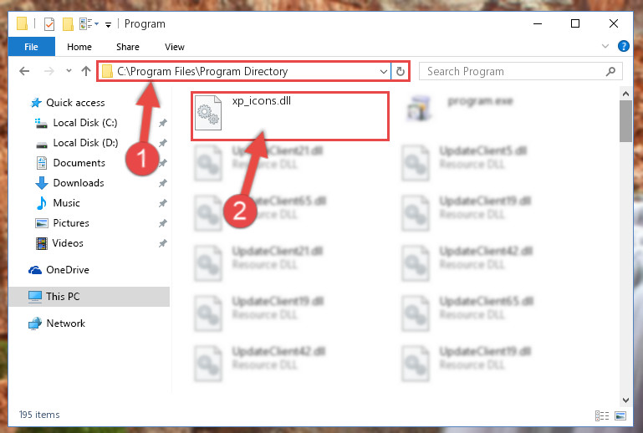Image resolution: width=643 pixels, height=433 pixels.
Task: Switch to large icons view in status bar
Action: click(620, 415)
